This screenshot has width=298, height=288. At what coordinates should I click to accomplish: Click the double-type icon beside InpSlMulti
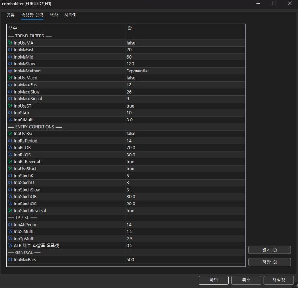point(10,232)
